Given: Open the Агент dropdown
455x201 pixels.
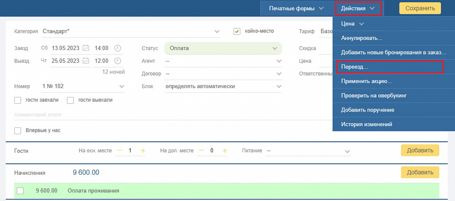Looking at the screenshot, I should [223, 61].
